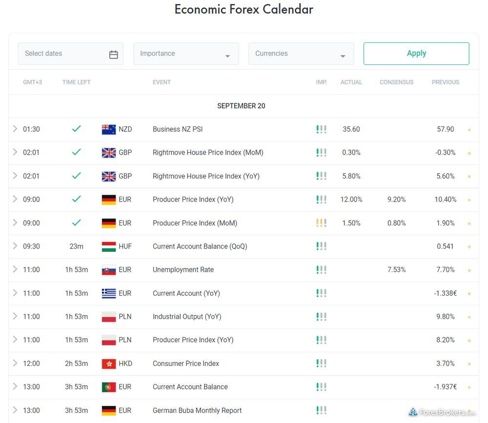The image size is (488, 423).
Task: Expand the Consumer Price Index row
Action: pyautogui.click(x=15, y=363)
